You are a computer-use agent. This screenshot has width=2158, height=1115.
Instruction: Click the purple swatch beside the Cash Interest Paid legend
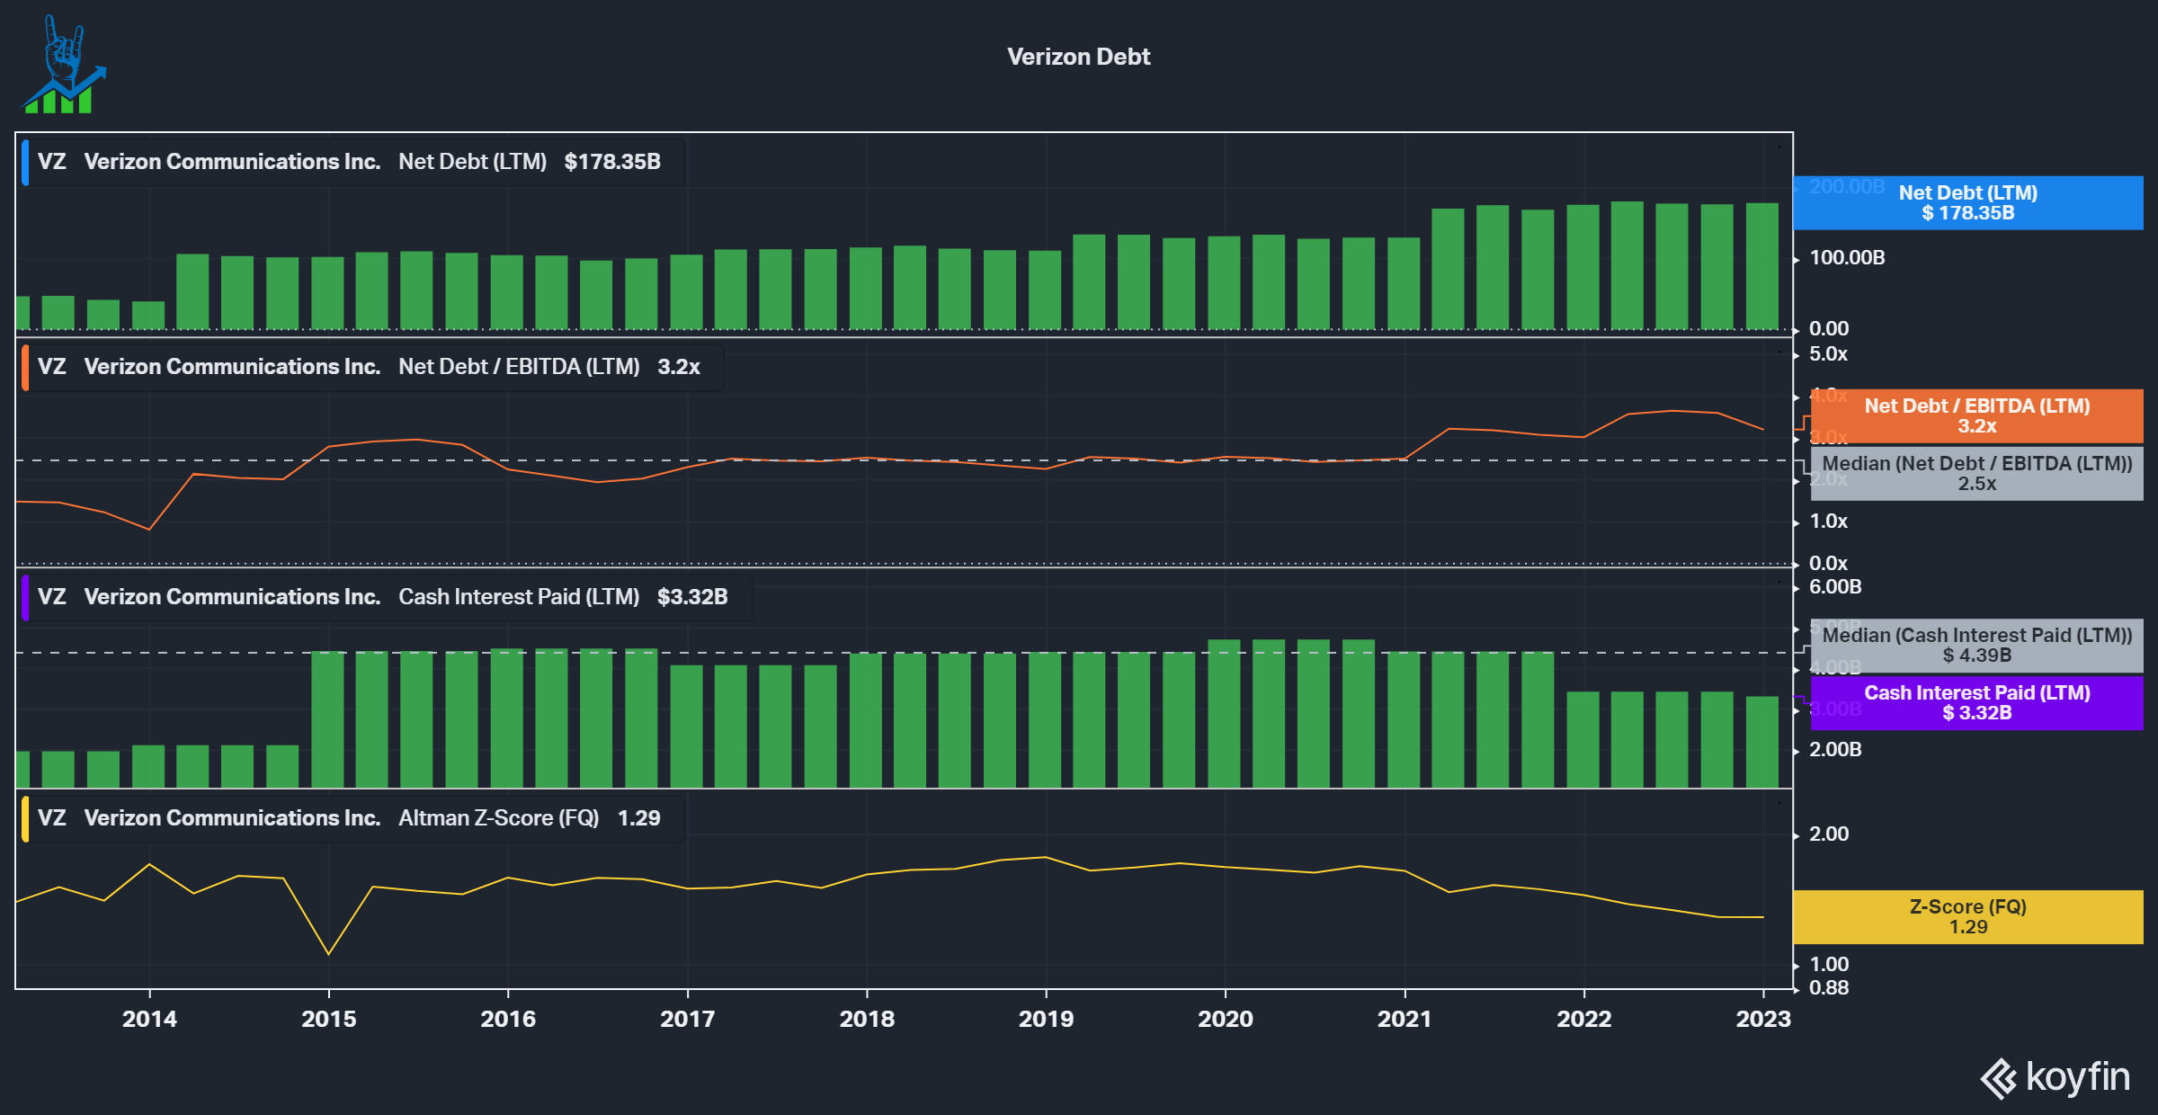[25, 597]
